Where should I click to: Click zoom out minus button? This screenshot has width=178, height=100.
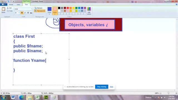click(x=160, y=93)
